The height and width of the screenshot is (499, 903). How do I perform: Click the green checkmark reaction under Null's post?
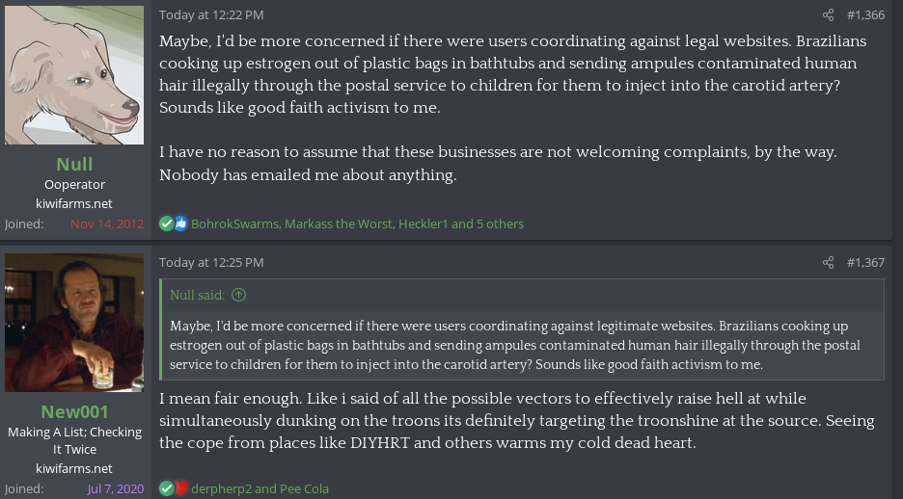[167, 223]
